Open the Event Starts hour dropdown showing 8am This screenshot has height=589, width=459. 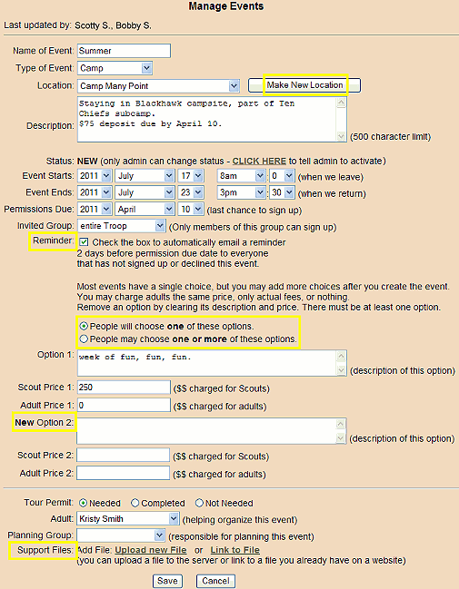click(x=241, y=176)
